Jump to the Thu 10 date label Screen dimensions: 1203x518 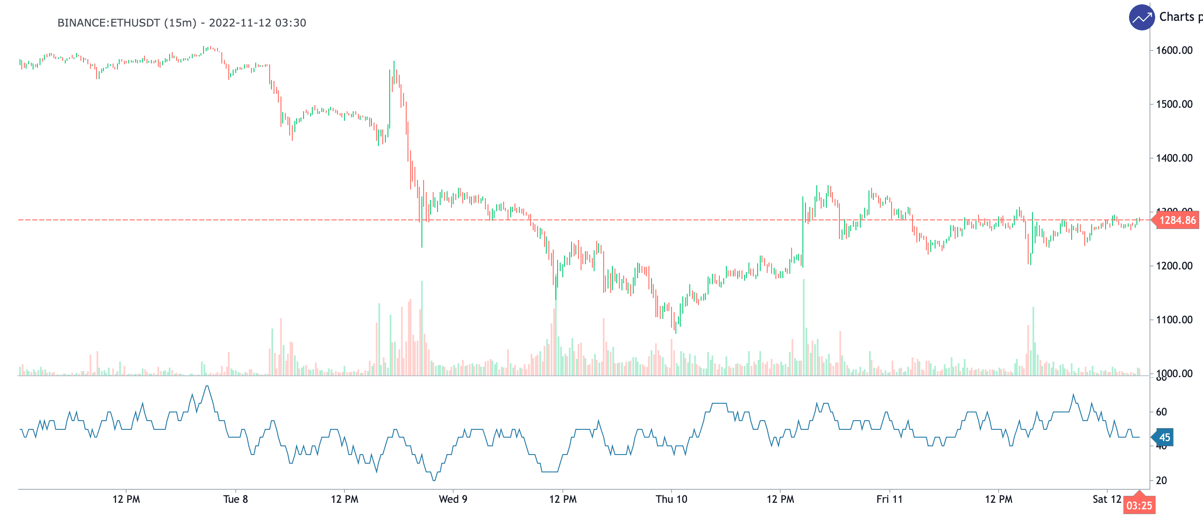[671, 499]
